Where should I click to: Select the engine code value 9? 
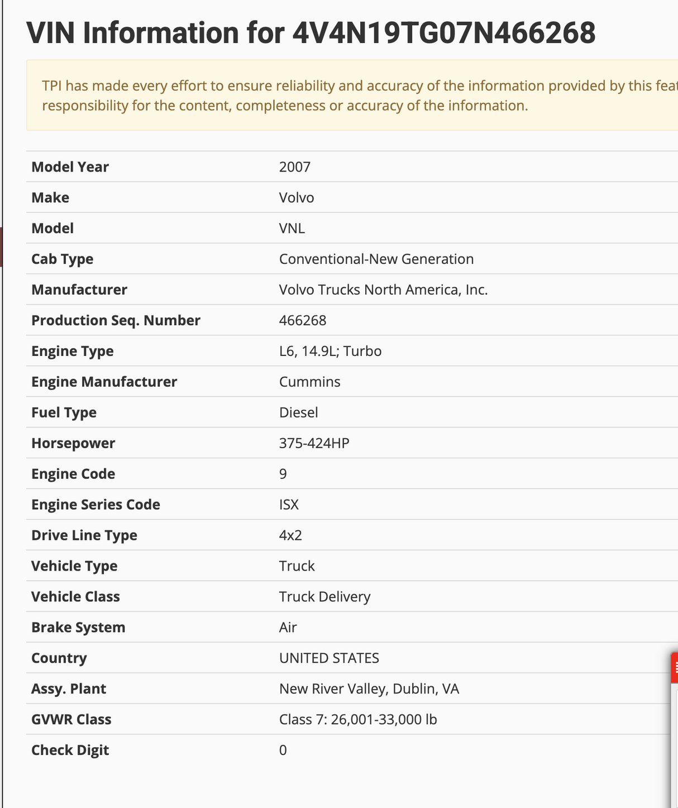pyautogui.click(x=283, y=474)
